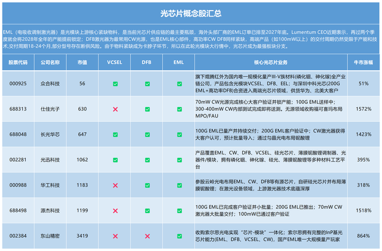The height and width of the screenshot is (251, 382).
Task: Click the EML green check for 东山精密
Action: (179, 236)
